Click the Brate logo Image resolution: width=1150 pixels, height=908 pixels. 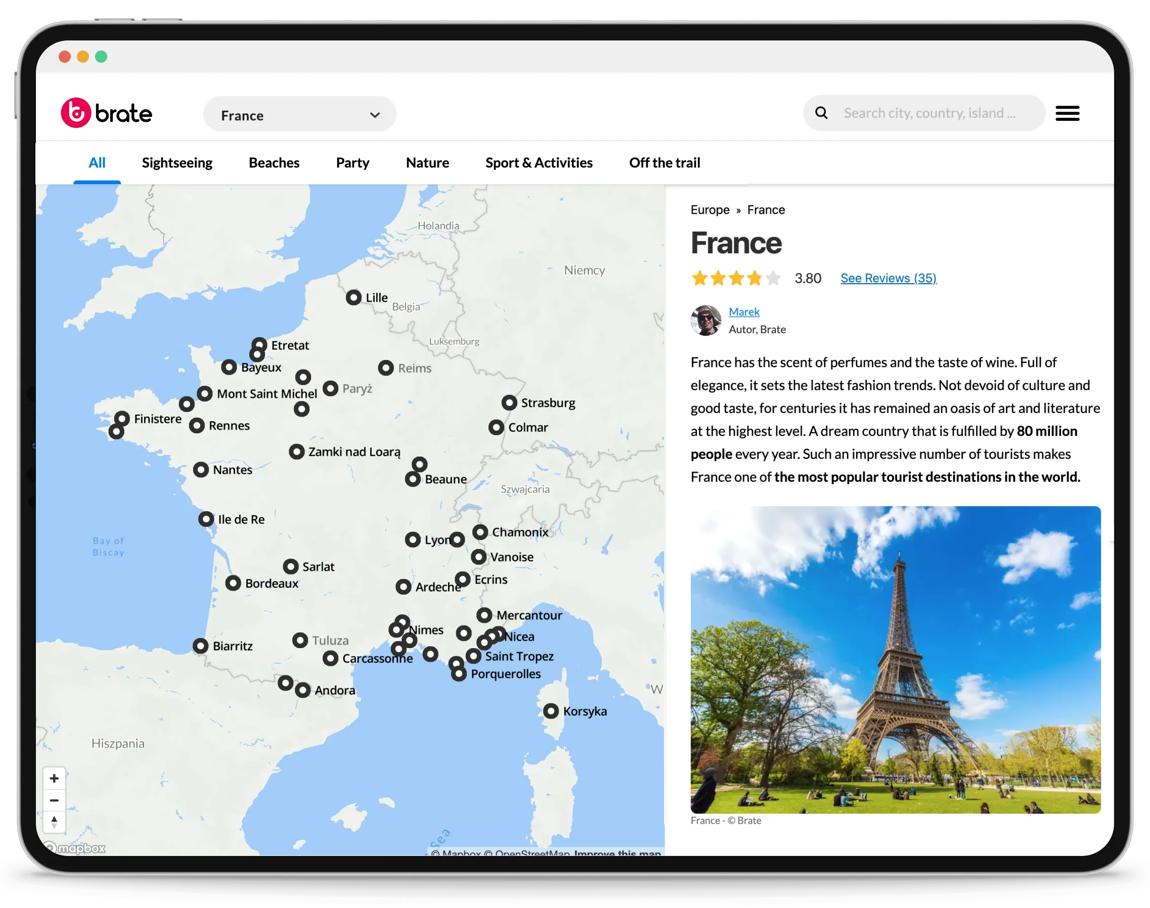[x=106, y=113]
